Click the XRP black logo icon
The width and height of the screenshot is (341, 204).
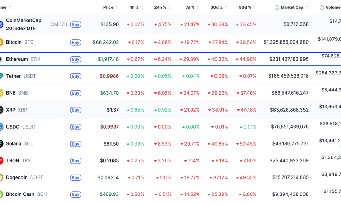[x=2, y=110]
